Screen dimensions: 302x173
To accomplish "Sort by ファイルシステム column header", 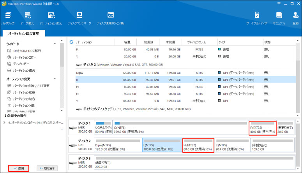I will 196,42.
